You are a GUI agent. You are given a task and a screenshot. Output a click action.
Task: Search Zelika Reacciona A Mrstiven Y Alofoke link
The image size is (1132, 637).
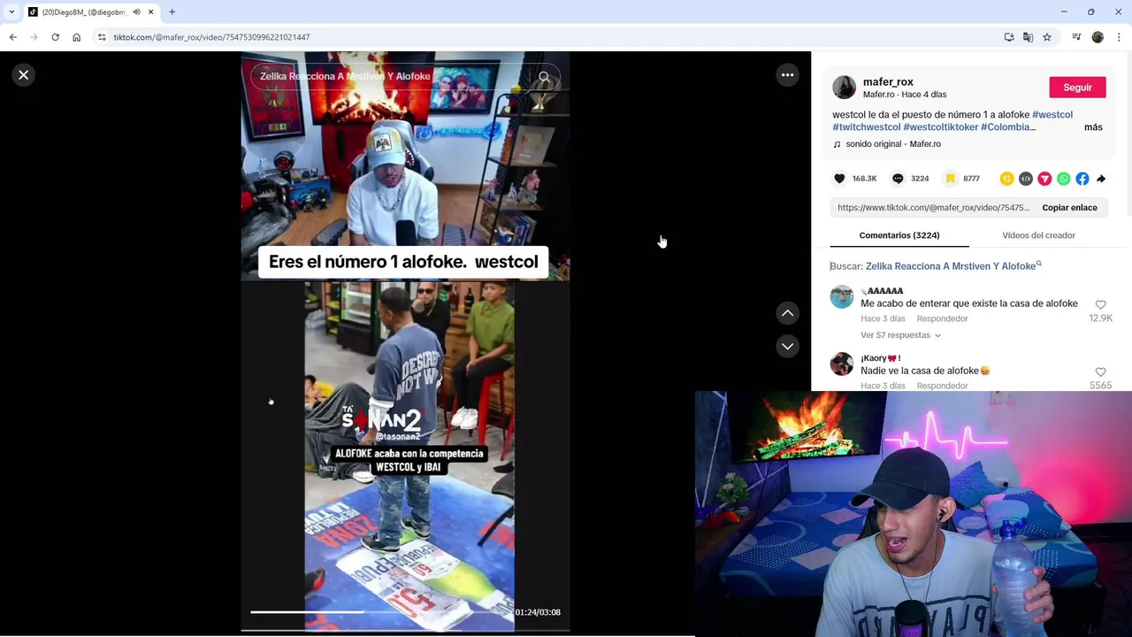[x=951, y=266]
